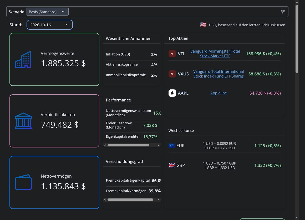Click the USD Schlusskursen currency note

(247, 25)
